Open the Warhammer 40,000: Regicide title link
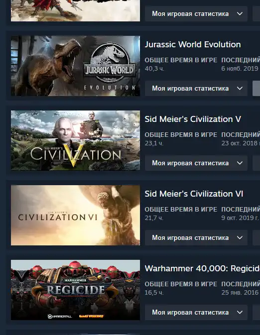Image resolution: width=260 pixels, height=335 pixels. tap(202, 269)
